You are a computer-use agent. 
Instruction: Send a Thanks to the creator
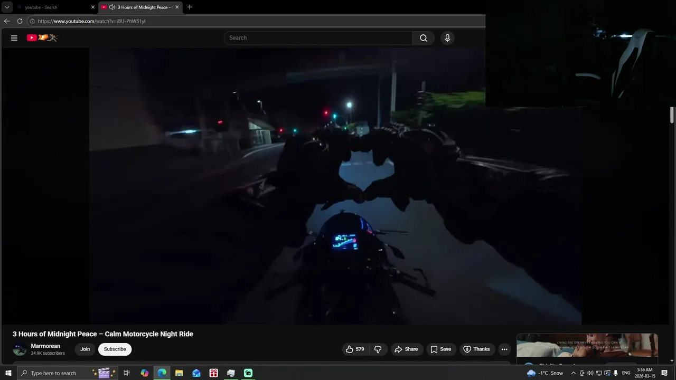coord(476,349)
